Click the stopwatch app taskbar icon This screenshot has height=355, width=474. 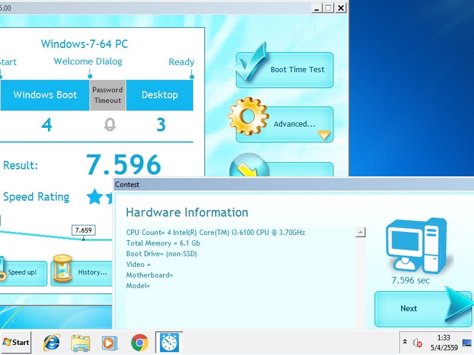(169, 343)
